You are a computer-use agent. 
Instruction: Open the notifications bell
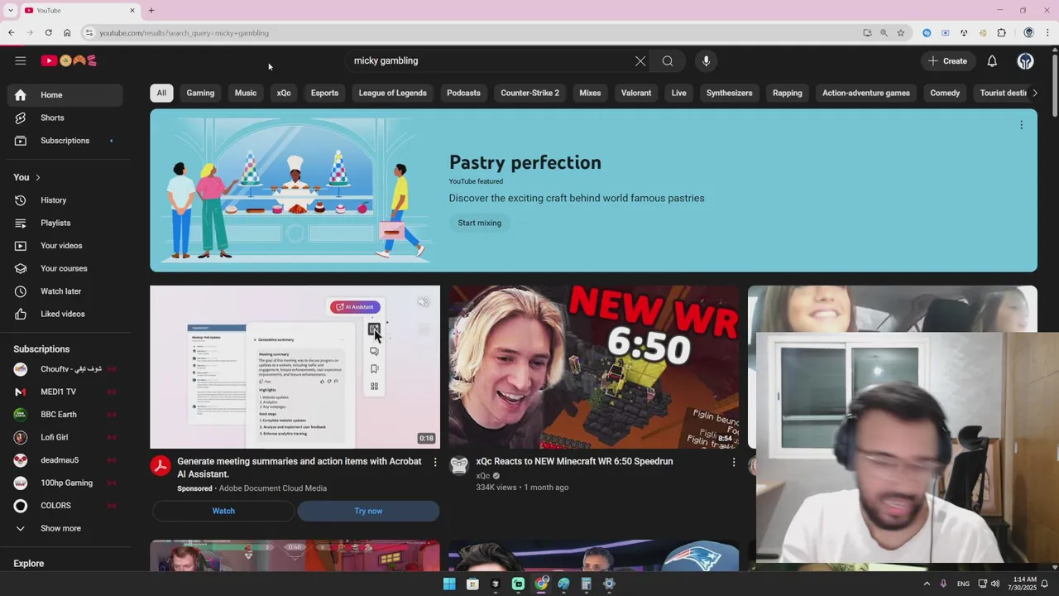click(x=992, y=60)
